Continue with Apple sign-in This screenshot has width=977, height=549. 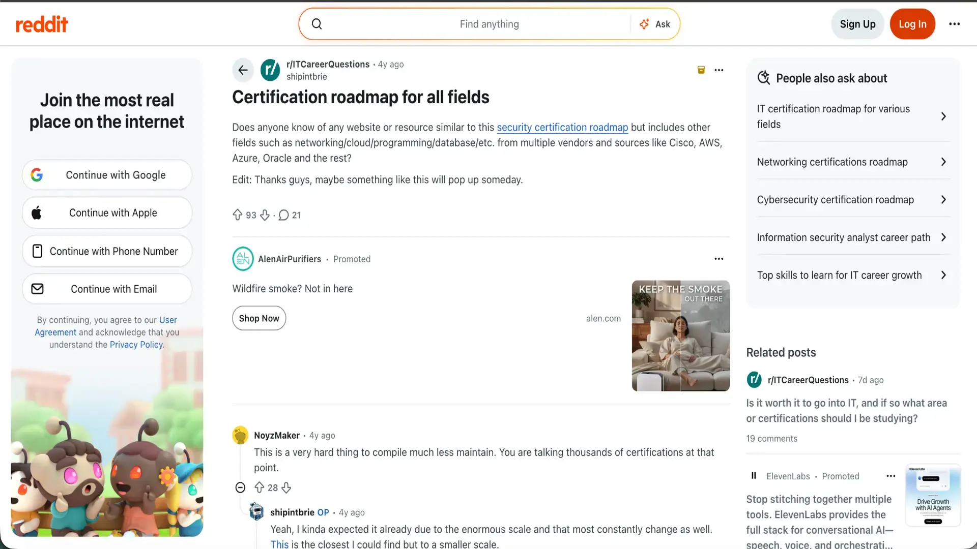click(107, 213)
